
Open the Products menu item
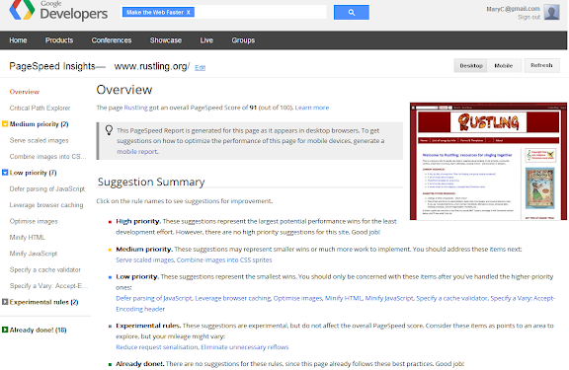coord(59,40)
